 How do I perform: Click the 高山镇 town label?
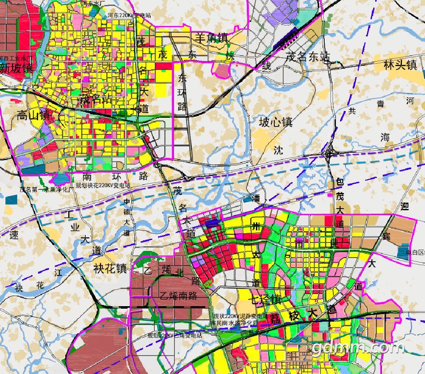33,115
